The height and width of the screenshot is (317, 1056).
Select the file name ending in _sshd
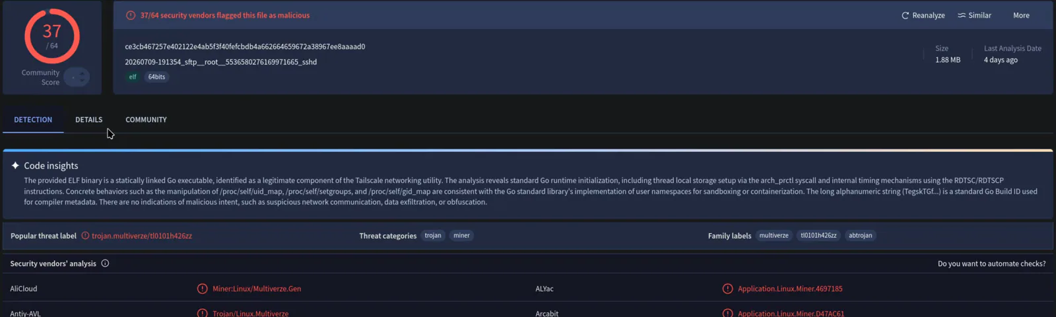click(220, 62)
